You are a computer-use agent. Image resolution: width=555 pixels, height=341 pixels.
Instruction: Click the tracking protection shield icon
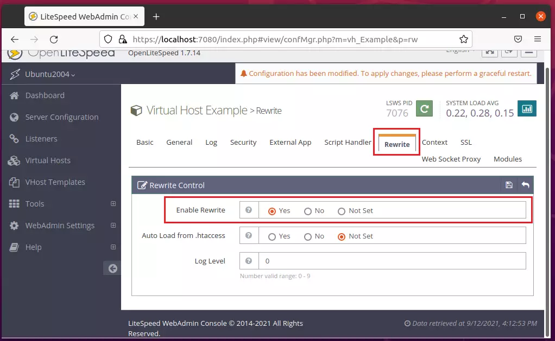point(108,39)
